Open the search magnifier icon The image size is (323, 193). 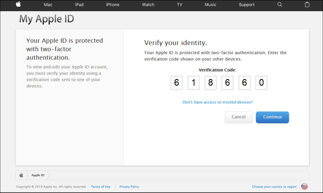pos(280,4)
